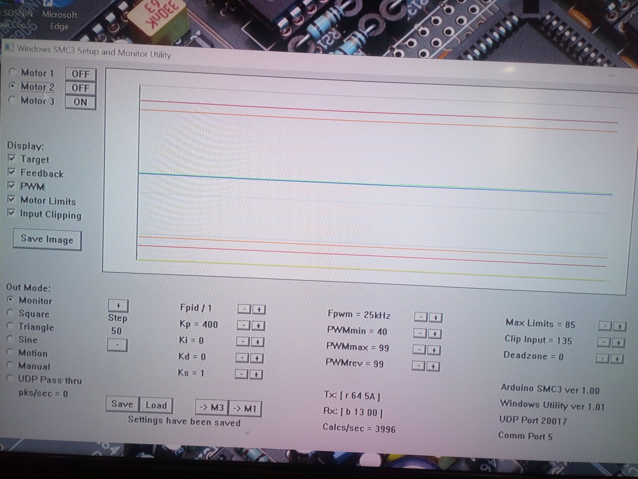
Task: Decrease PWMmin with minus button
Action: point(420,333)
